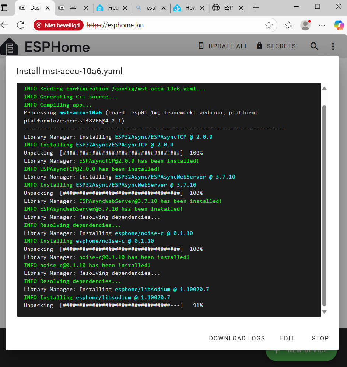
Task: Open browser settings and more menu
Action: (322, 25)
